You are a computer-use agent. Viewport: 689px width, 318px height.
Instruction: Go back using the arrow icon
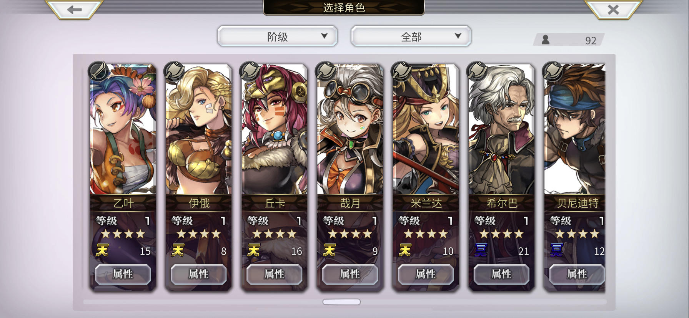[x=74, y=9]
